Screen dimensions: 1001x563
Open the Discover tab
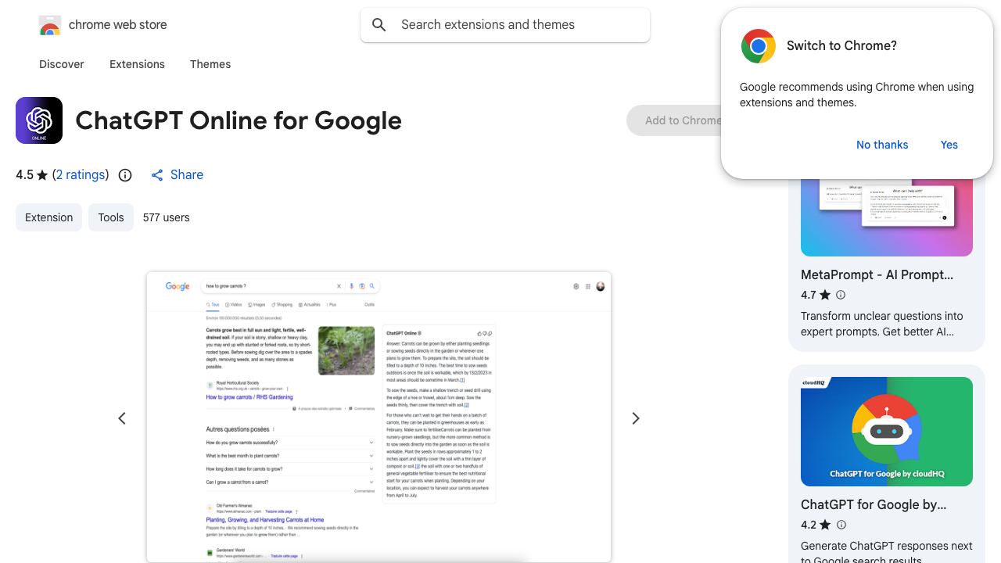pyautogui.click(x=62, y=64)
